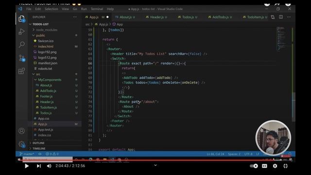Open the Extensions view
Screen dimensions: 311x175
coord(21,71)
